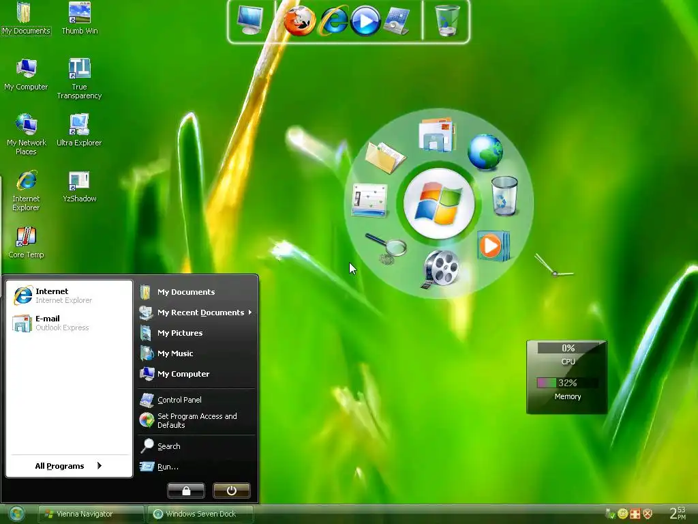Select My Computer in start menu
698x524 pixels.
[x=196, y=374]
